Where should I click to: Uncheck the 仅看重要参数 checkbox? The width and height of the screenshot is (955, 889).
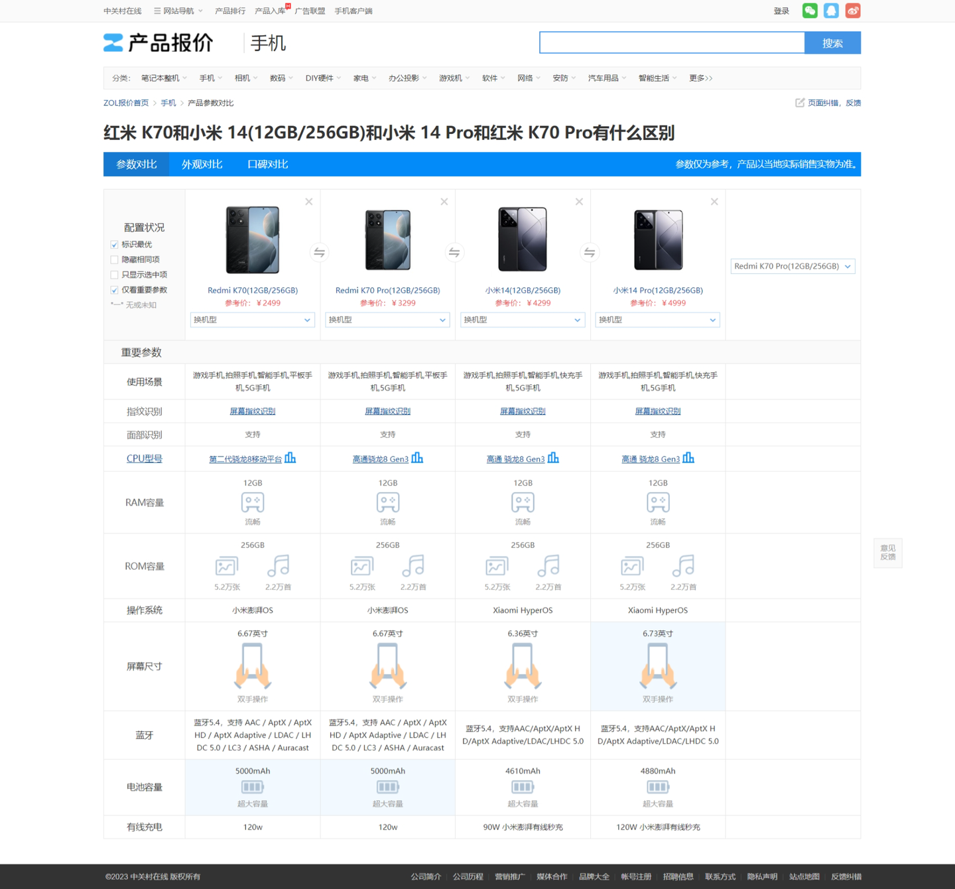pos(114,290)
